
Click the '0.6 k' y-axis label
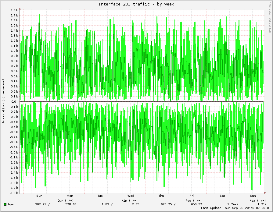(14, 71)
